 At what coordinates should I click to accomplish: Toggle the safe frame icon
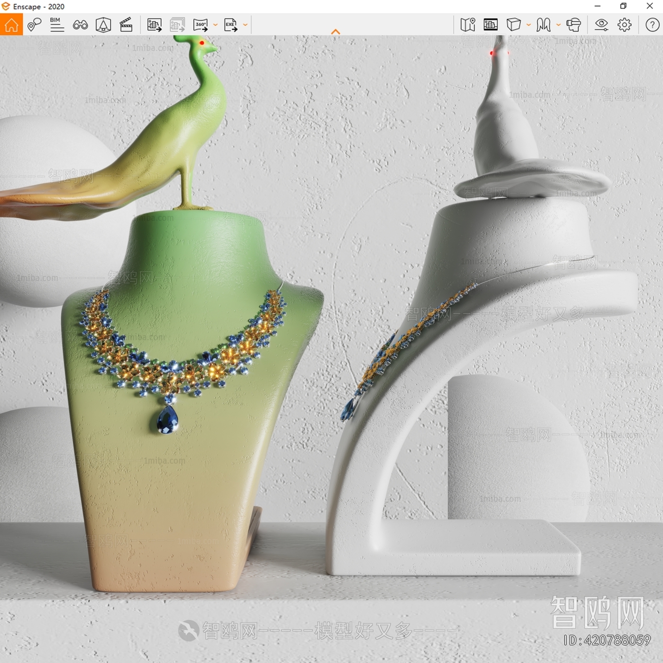coord(103,25)
